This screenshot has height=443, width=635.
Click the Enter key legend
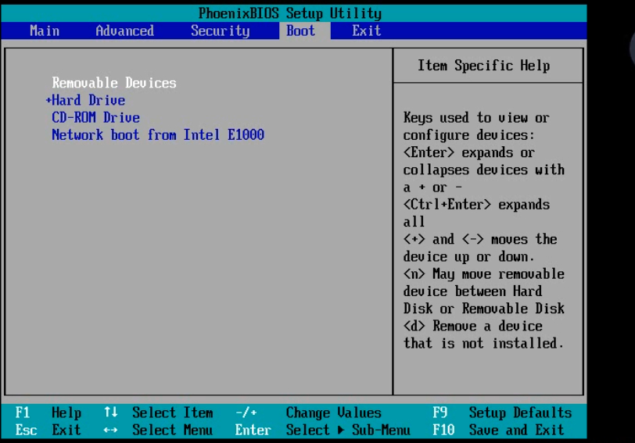(x=253, y=430)
